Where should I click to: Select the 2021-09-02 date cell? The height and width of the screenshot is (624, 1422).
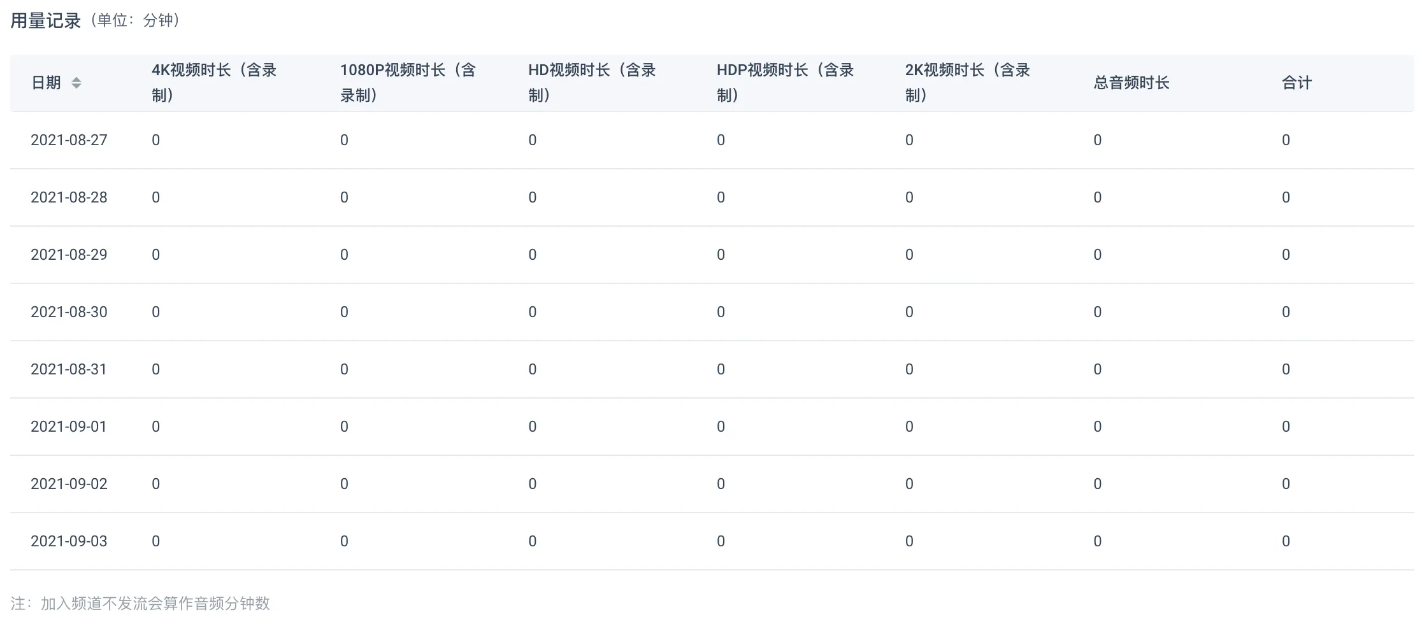pyautogui.click(x=69, y=484)
